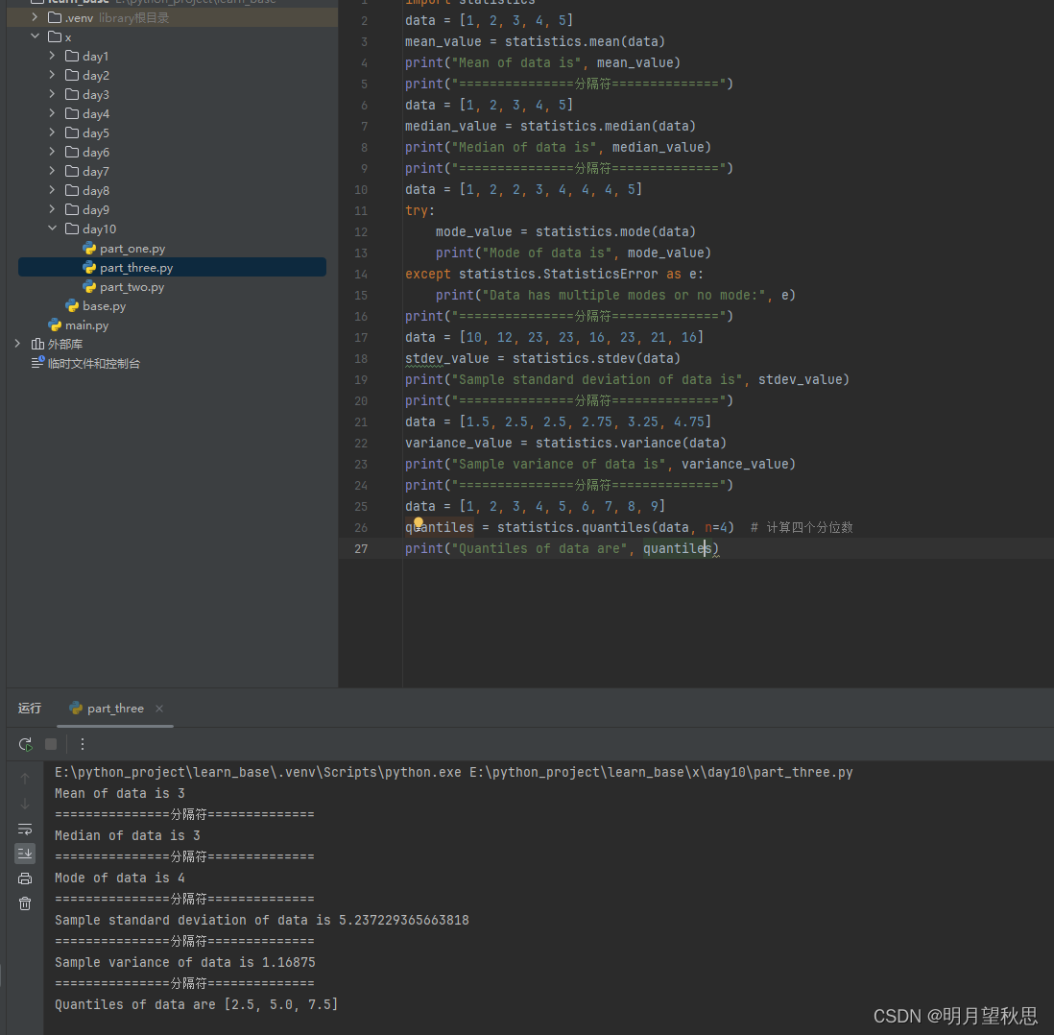
Task: Open part_one.py file
Action: [132, 249]
